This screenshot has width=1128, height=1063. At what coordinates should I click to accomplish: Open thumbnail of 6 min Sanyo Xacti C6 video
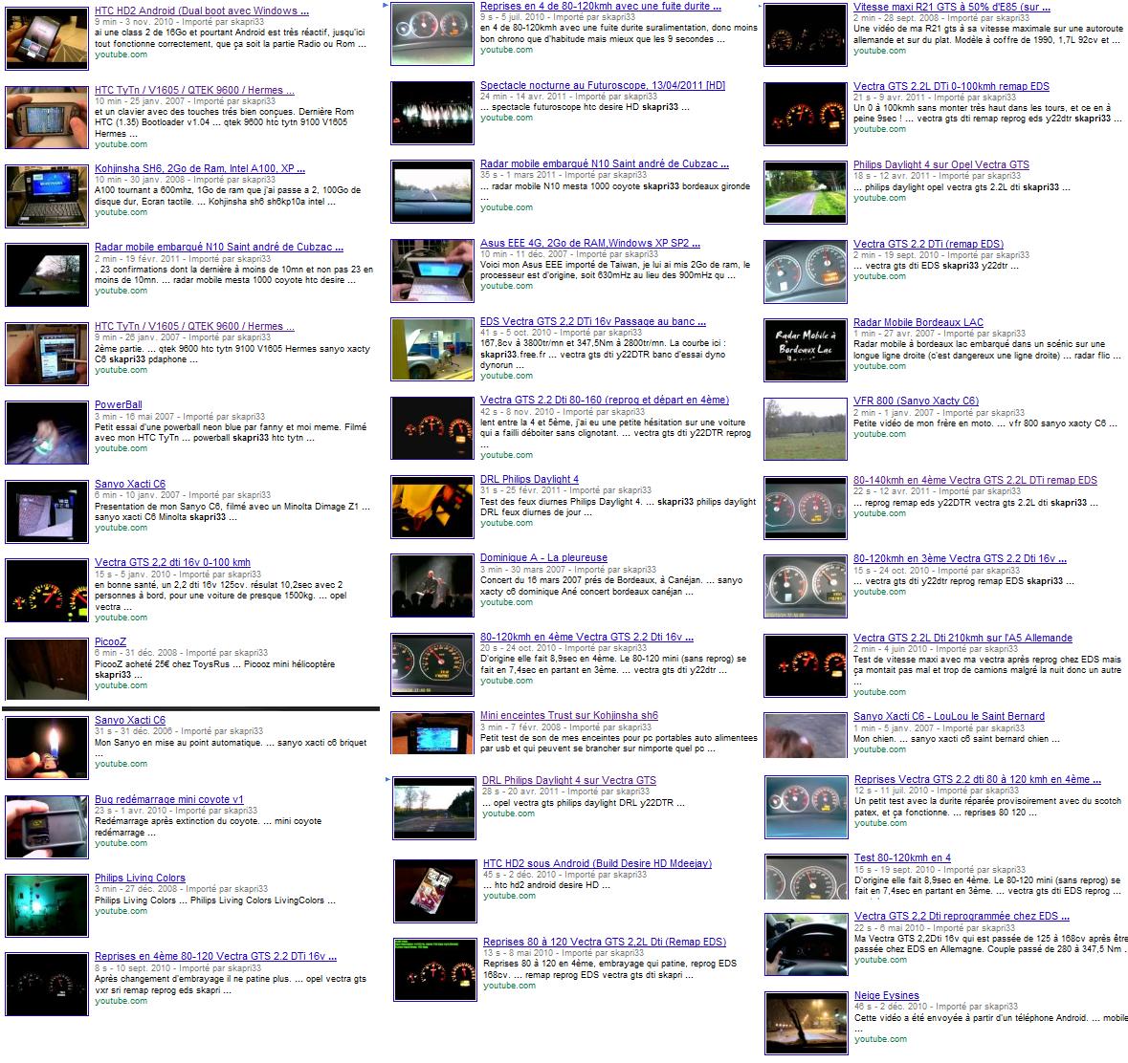click(47, 511)
